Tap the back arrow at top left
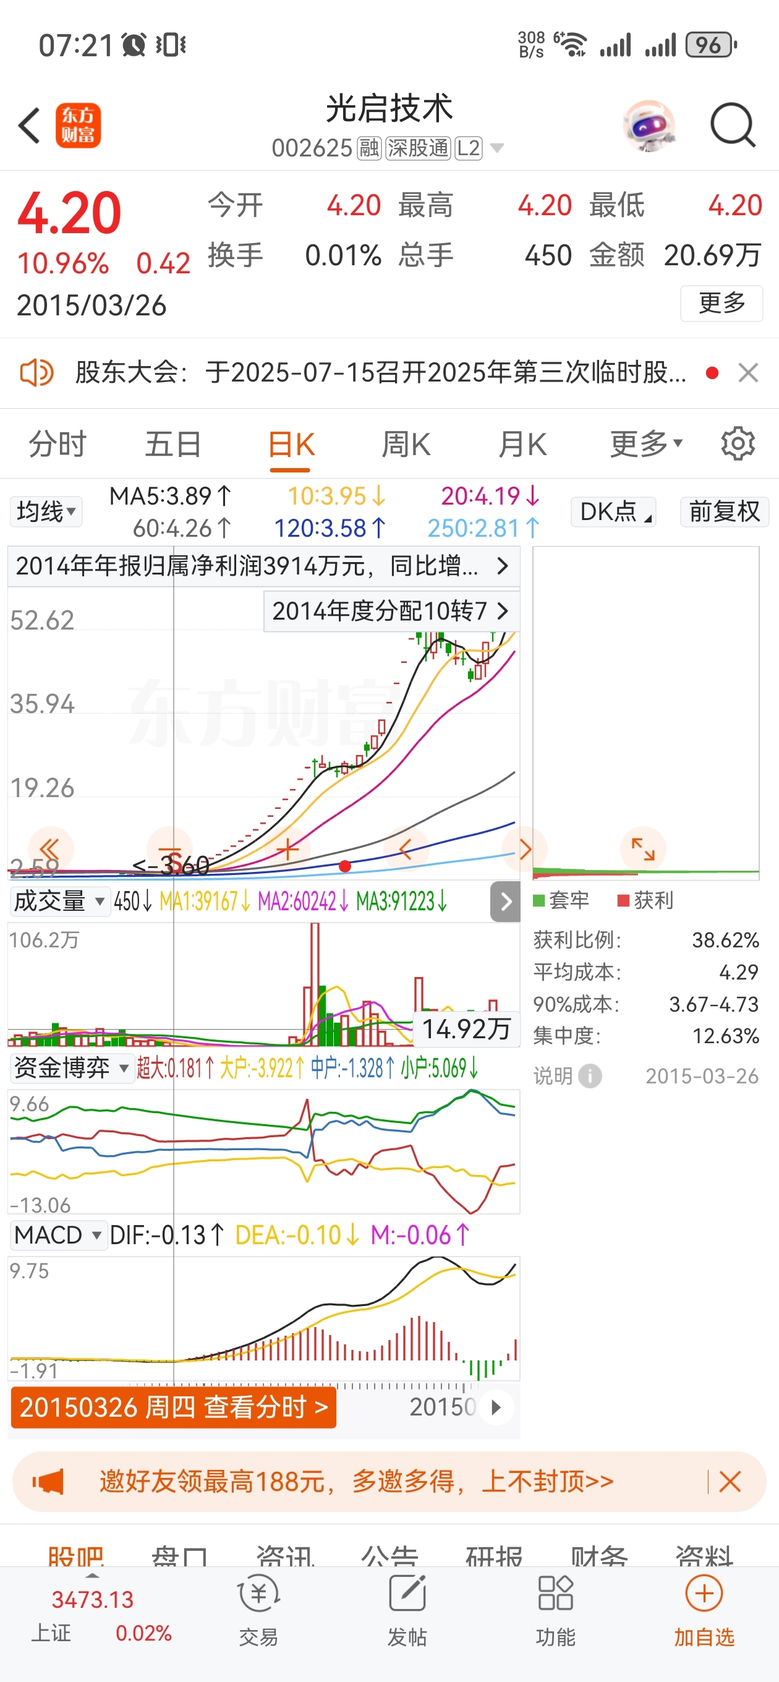Image resolution: width=779 pixels, height=1682 pixels. pyautogui.click(x=30, y=125)
